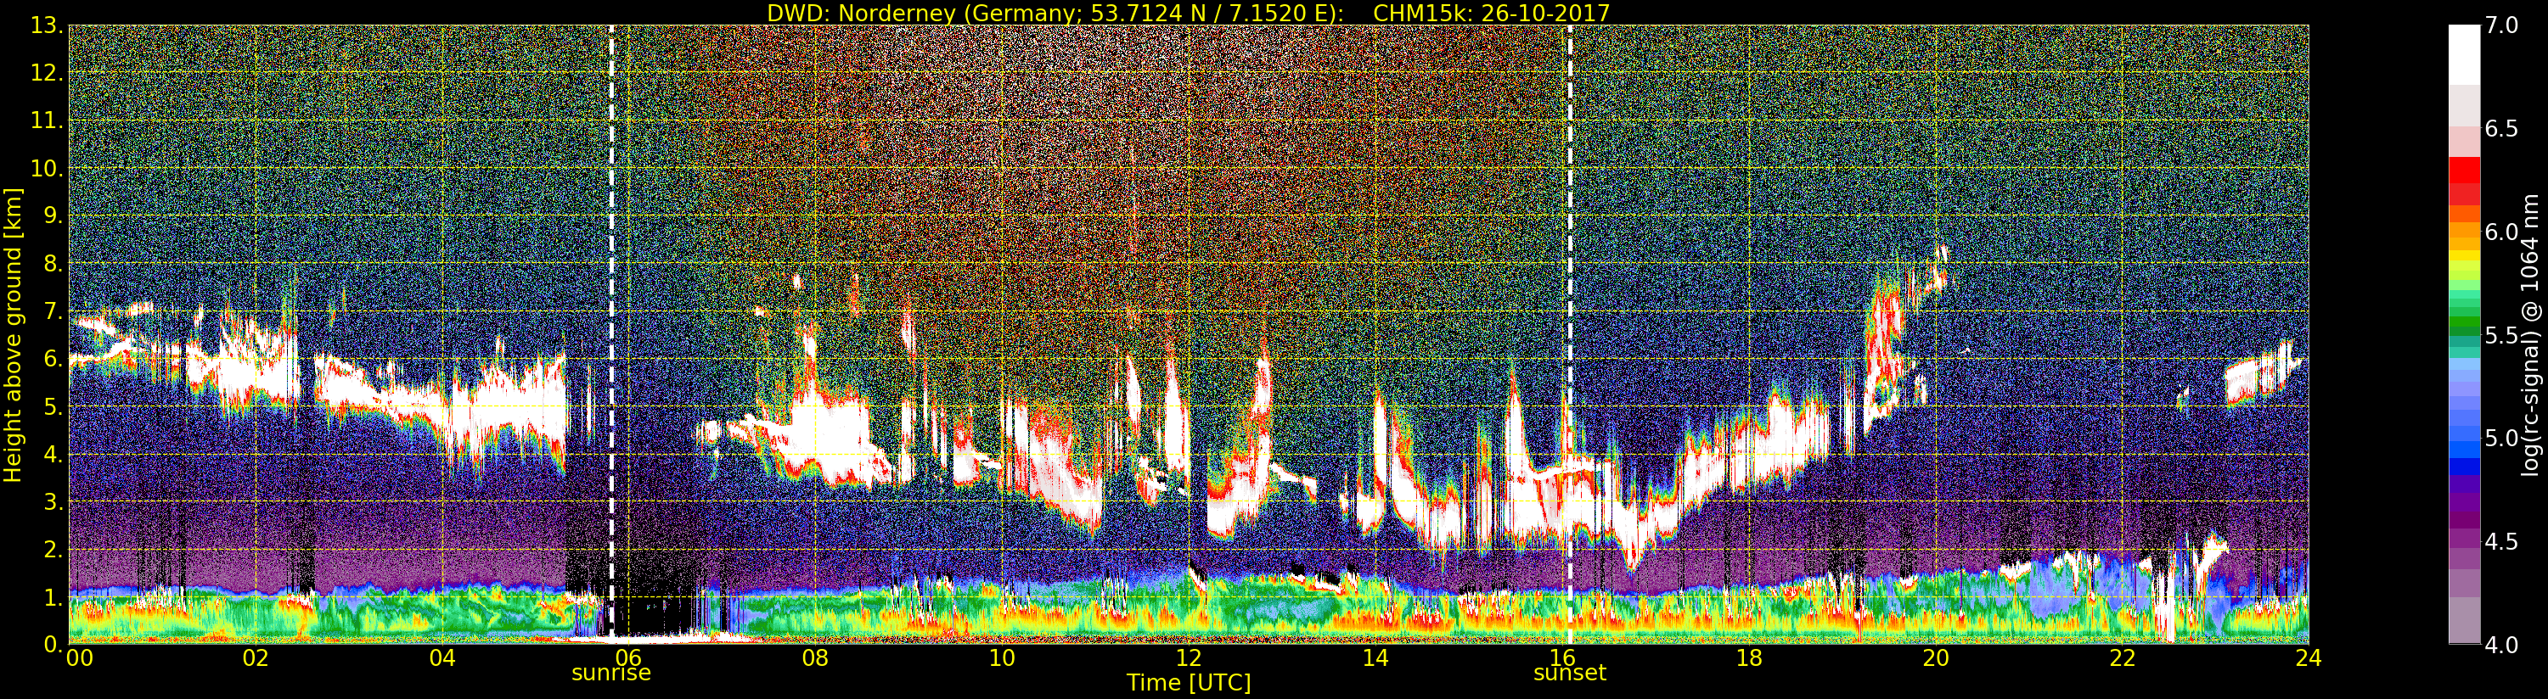
Task: Click the time tick label '06'
Action: pyautogui.click(x=628, y=658)
